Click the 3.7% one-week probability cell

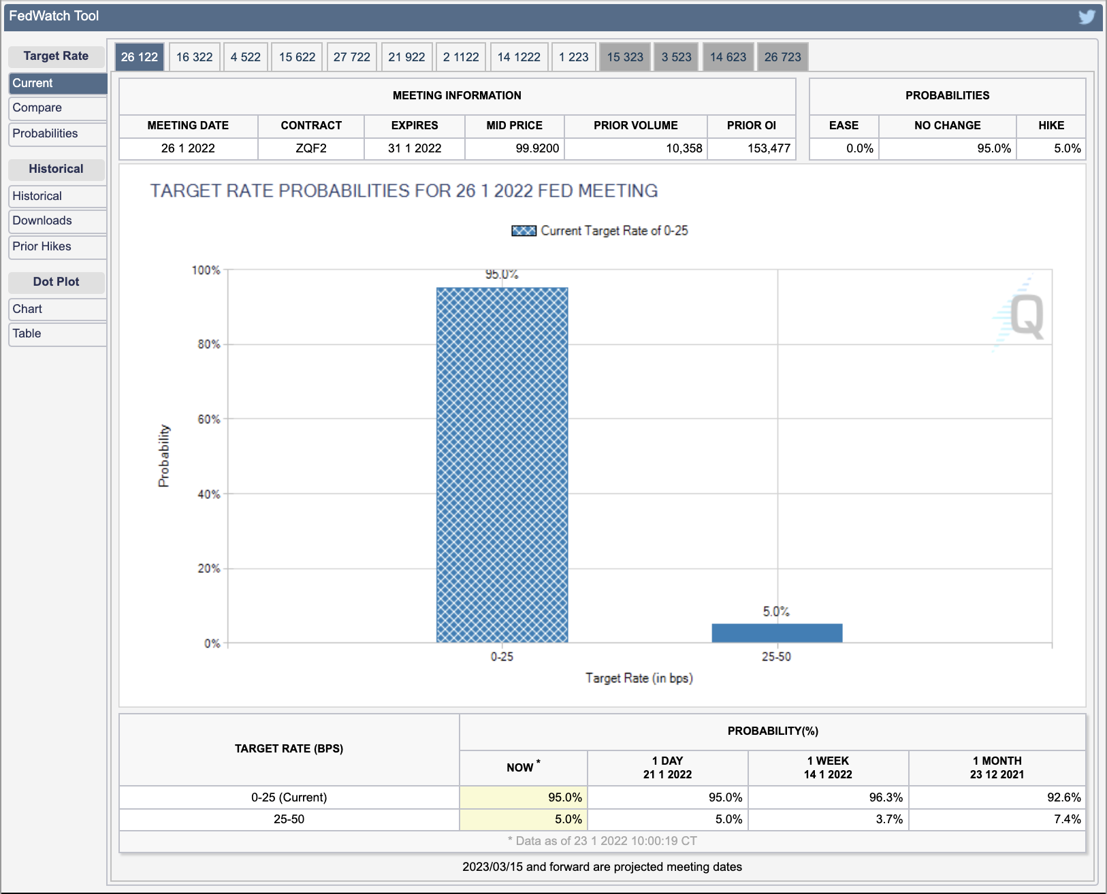pyautogui.click(x=829, y=819)
